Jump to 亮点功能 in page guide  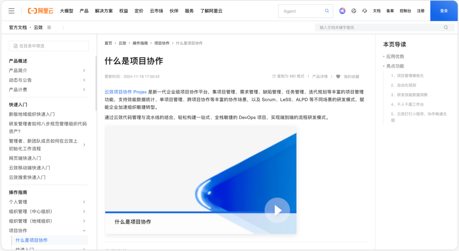(395, 66)
